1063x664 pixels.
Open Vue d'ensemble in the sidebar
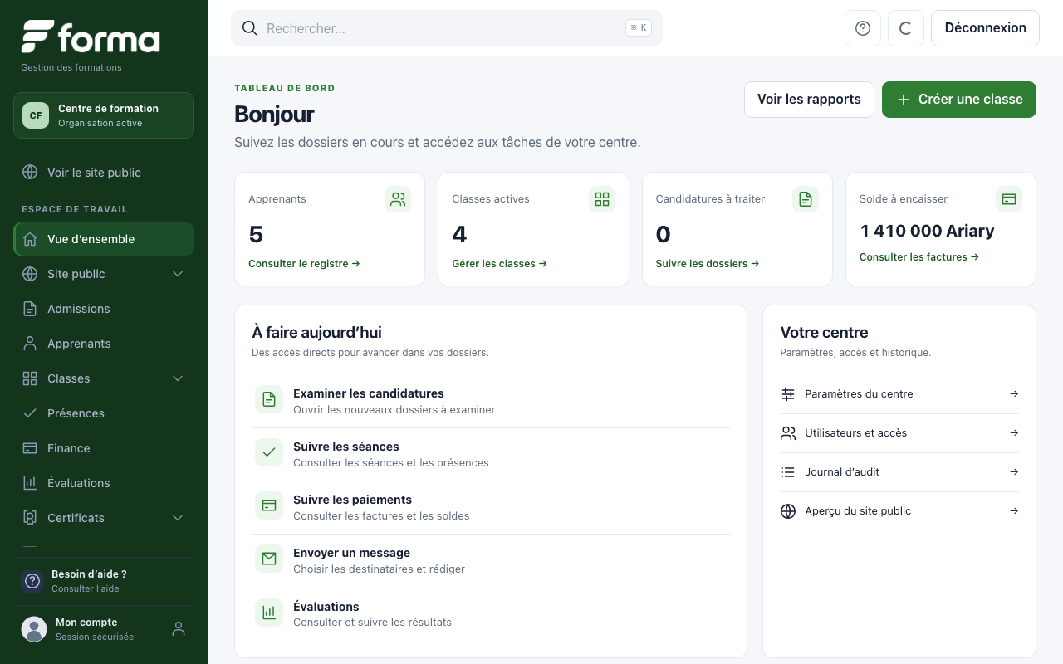[x=104, y=239]
